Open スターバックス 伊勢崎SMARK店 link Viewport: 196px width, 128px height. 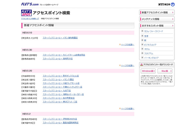coord(60,119)
